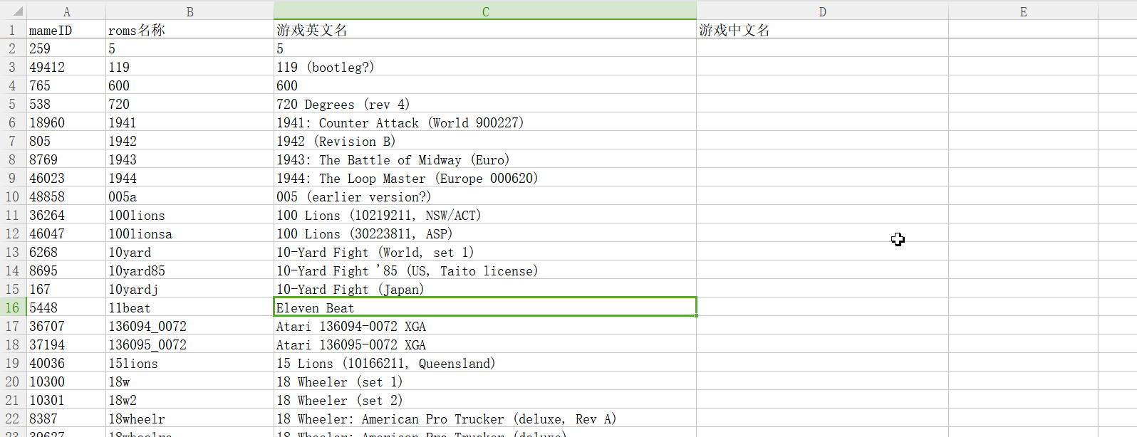The width and height of the screenshot is (1137, 437).
Task: Select cell with '1942 (Revision B)'
Action: coord(485,141)
